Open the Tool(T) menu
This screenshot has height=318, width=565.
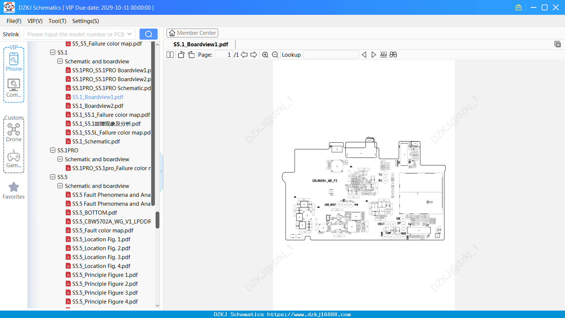tap(58, 21)
